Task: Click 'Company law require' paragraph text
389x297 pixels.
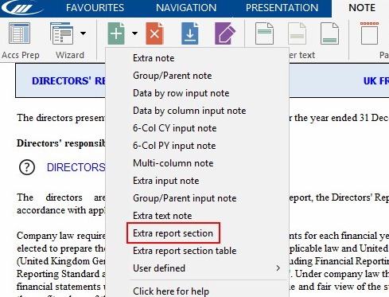Action: pyautogui.click(x=61, y=236)
